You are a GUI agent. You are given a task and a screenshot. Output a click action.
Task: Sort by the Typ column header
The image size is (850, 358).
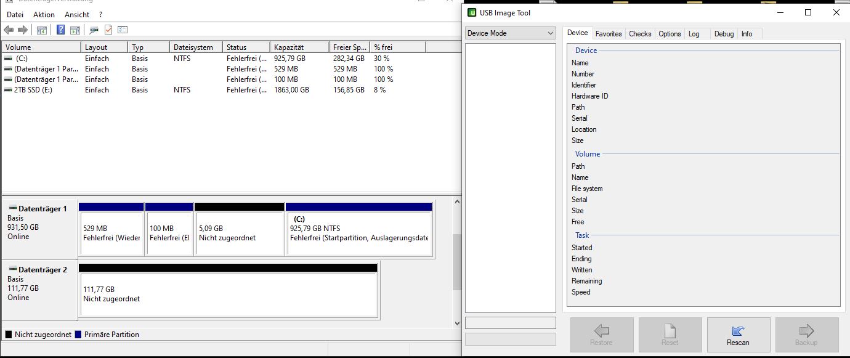click(x=148, y=47)
